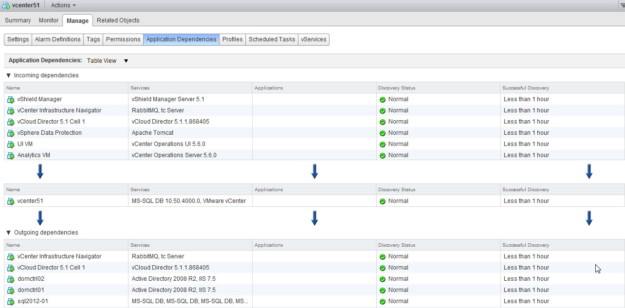The height and width of the screenshot is (308, 625).
Task: Open the Related Objects tab
Action: click(118, 20)
